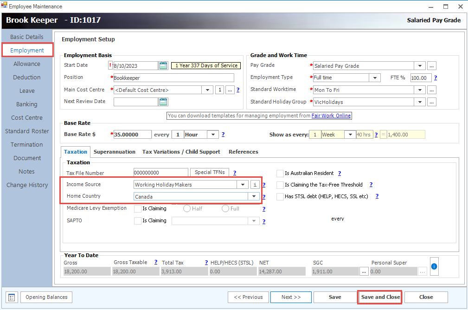Open help for Gross Taxable

coord(156,262)
